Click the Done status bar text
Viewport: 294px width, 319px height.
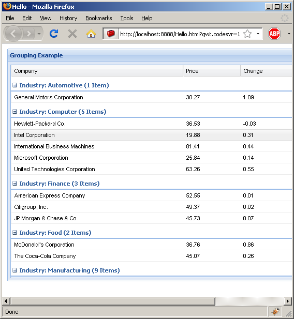pos(12,312)
